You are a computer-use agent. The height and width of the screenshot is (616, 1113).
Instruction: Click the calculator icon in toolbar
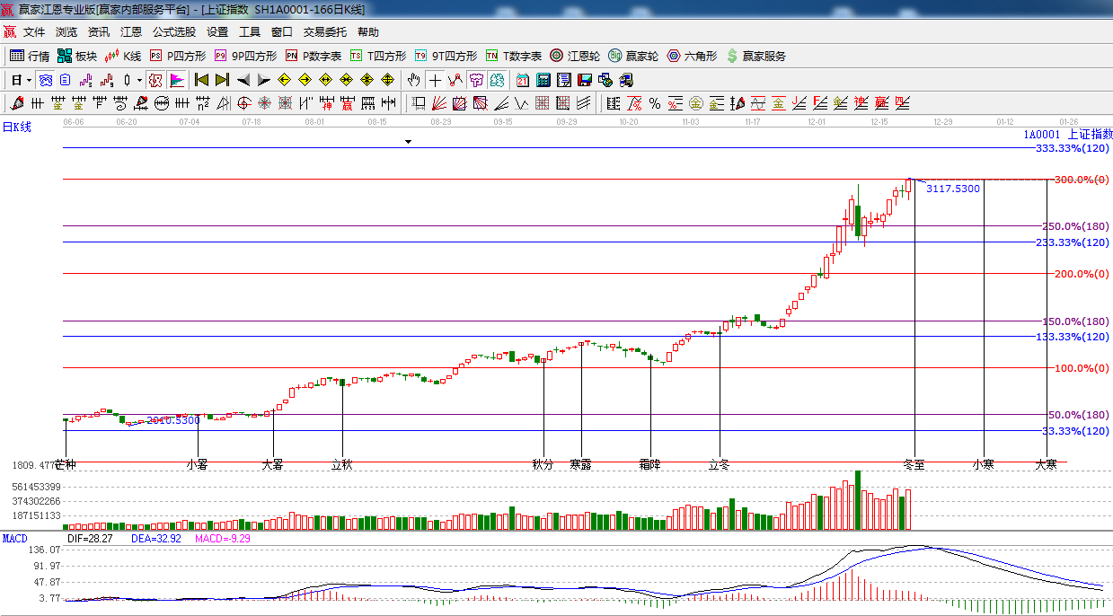coord(543,80)
